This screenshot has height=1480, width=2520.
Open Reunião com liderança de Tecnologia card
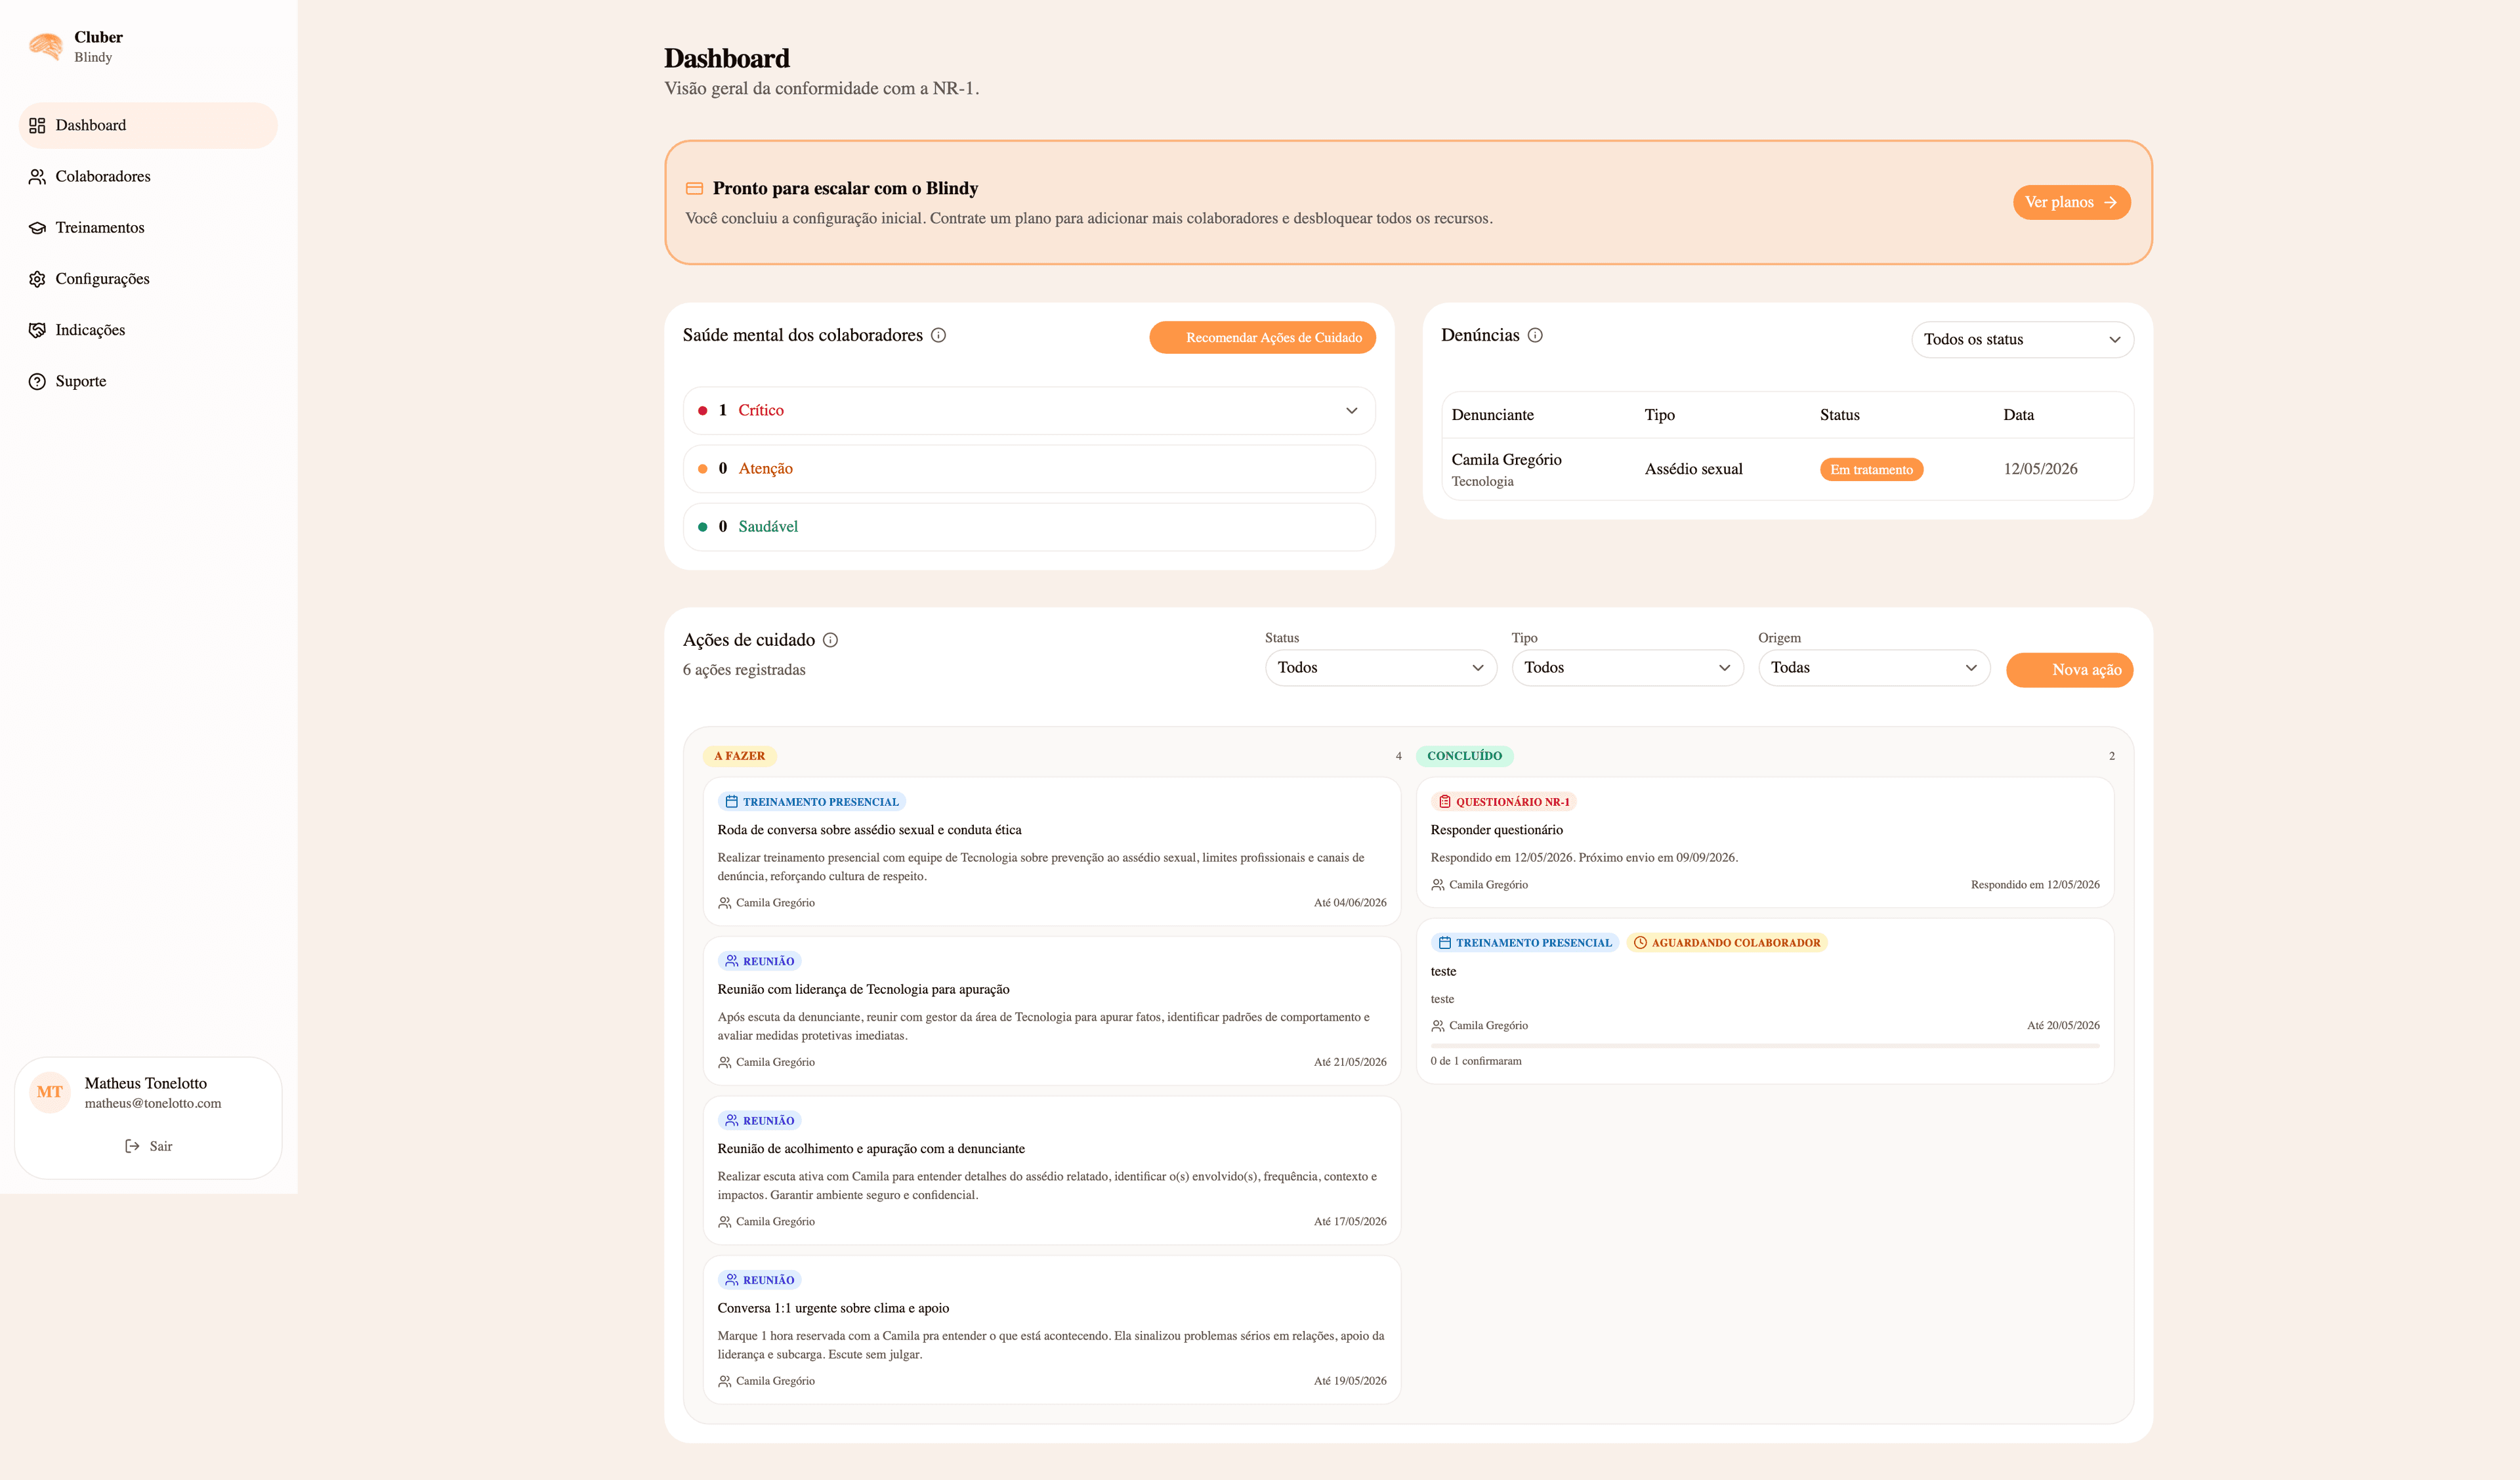point(1051,1011)
